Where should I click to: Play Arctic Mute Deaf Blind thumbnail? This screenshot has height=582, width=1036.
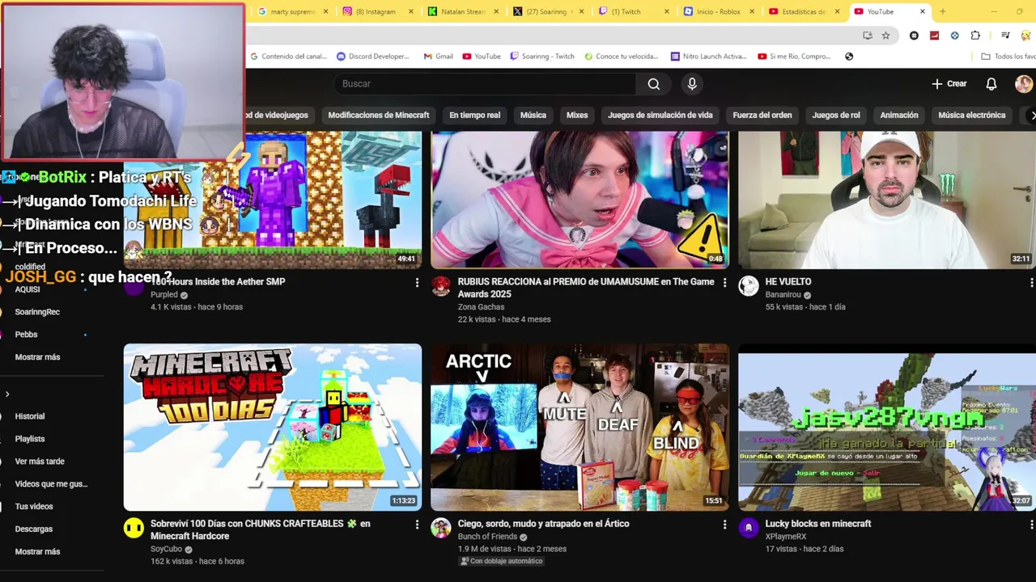580,428
